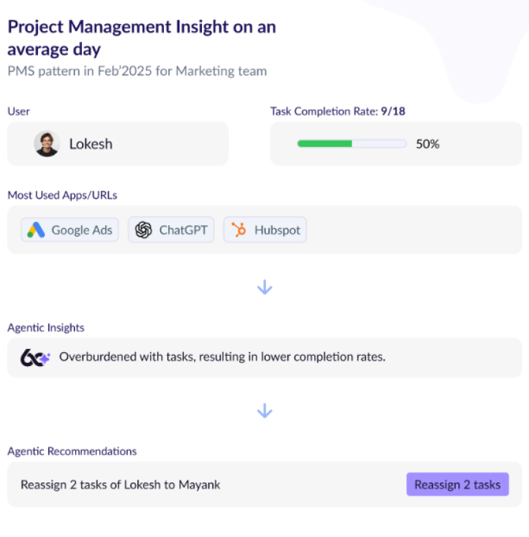This screenshot has height=537, width=529.
Task: Click Lokesh's profile avatar
Action: tap(47, 144)
